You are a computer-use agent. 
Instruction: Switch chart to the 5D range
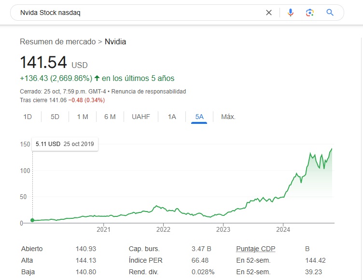[x=55, y=117]
